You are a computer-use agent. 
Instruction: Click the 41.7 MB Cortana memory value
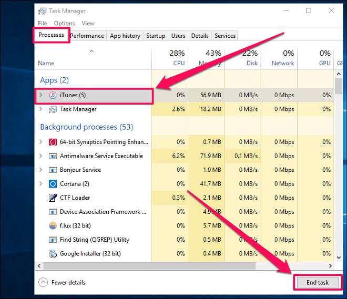pyautogui.click(x=211, y=184)
